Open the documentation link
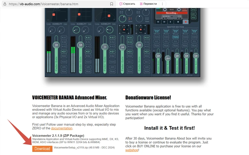This screenshot has width=249, height=155. (62, 128)
